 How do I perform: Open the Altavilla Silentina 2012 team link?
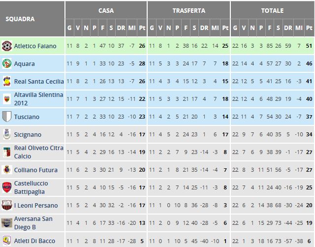pos(38,99)
